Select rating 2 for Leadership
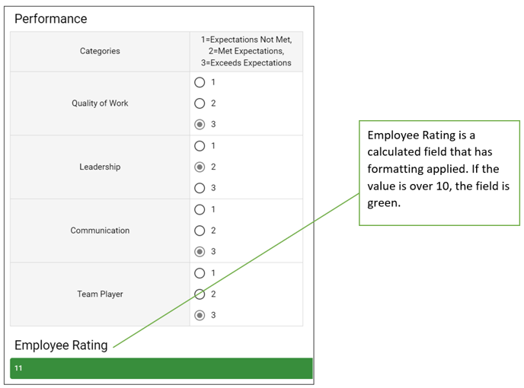 tap(200, 167)
